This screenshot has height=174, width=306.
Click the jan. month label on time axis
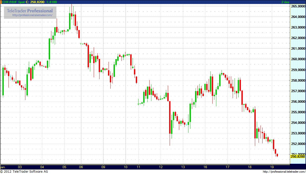(3, 167)
